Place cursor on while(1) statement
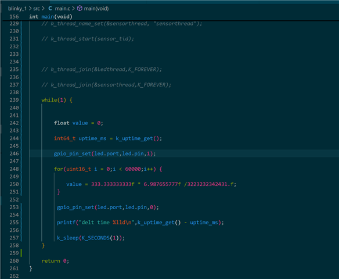 (57, 100)
